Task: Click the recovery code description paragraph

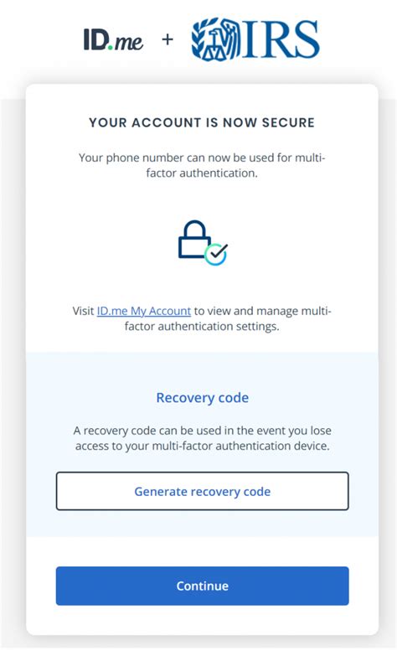Action: pos(203,438)
